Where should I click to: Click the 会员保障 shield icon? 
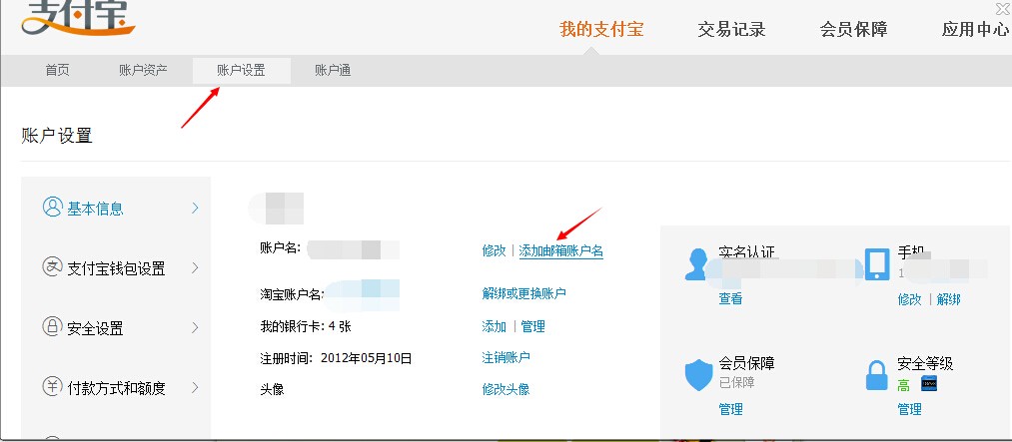coord(698,375)
